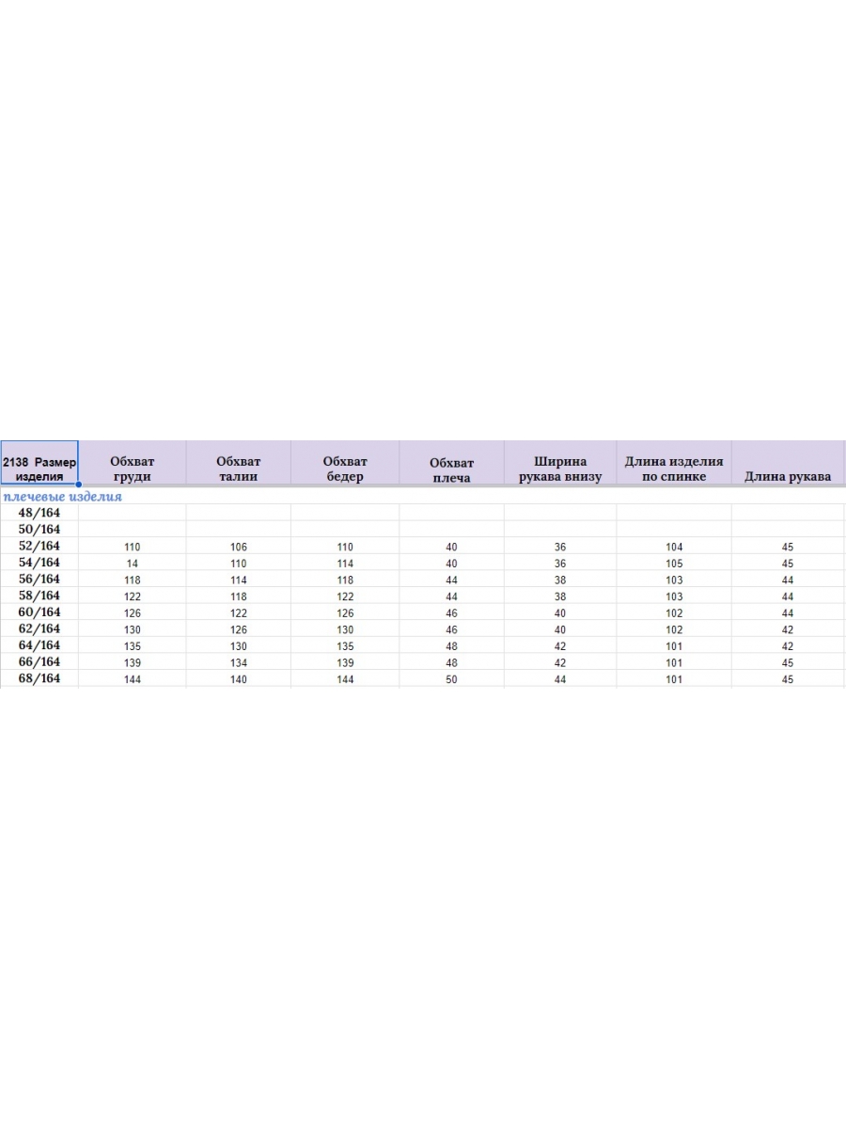
Task: Click the 50/164 size row label
Action: tap(39, 530)
